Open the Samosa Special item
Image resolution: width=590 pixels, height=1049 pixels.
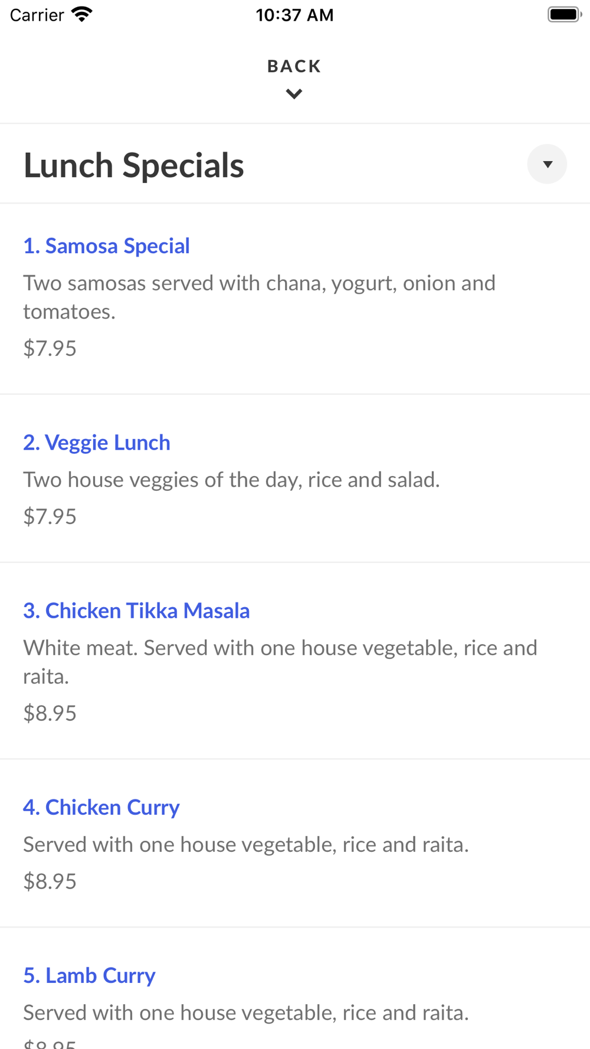(x=106, y=246)
